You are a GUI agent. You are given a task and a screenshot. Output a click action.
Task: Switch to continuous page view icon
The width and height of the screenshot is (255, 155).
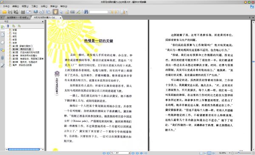[205, 153]
